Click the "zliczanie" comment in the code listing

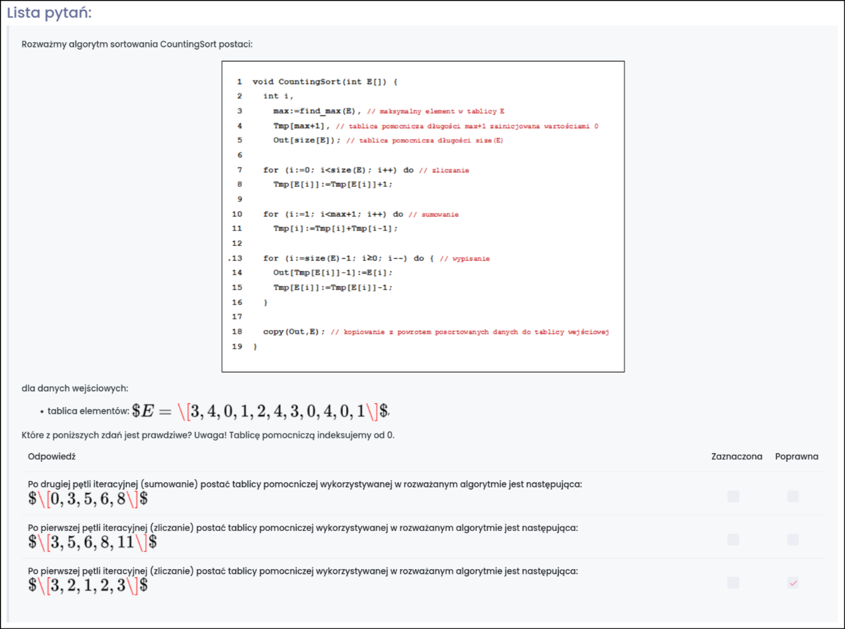[450, 171]
